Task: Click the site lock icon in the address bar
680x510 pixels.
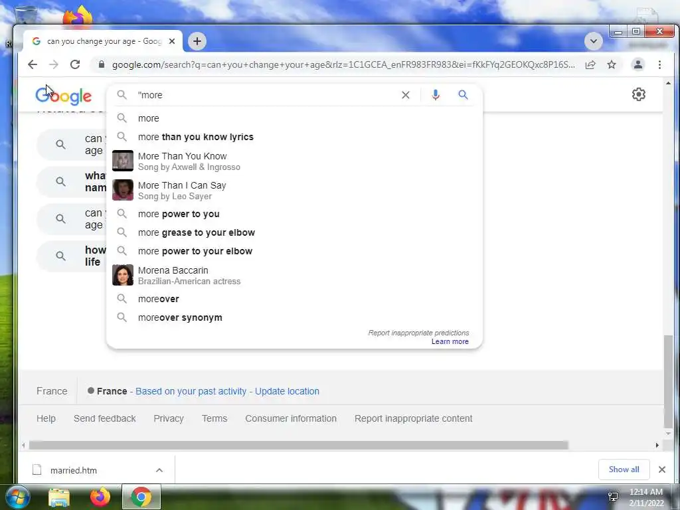Action: (102, 64)
